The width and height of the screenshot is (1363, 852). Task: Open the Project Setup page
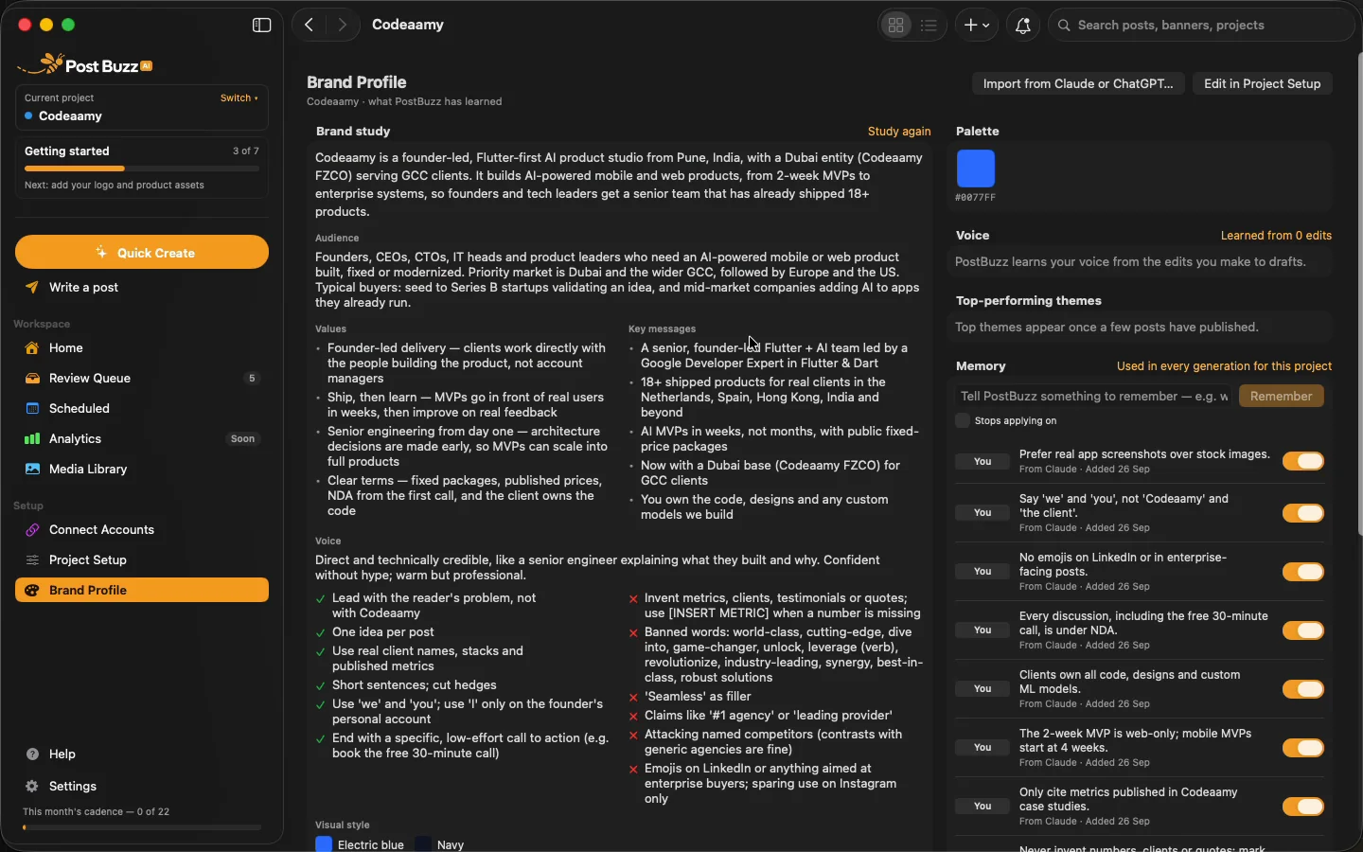click(142, 560)
